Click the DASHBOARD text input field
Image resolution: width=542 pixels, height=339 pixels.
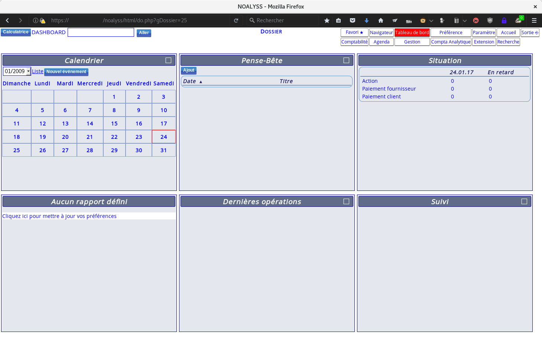(101, 32)
